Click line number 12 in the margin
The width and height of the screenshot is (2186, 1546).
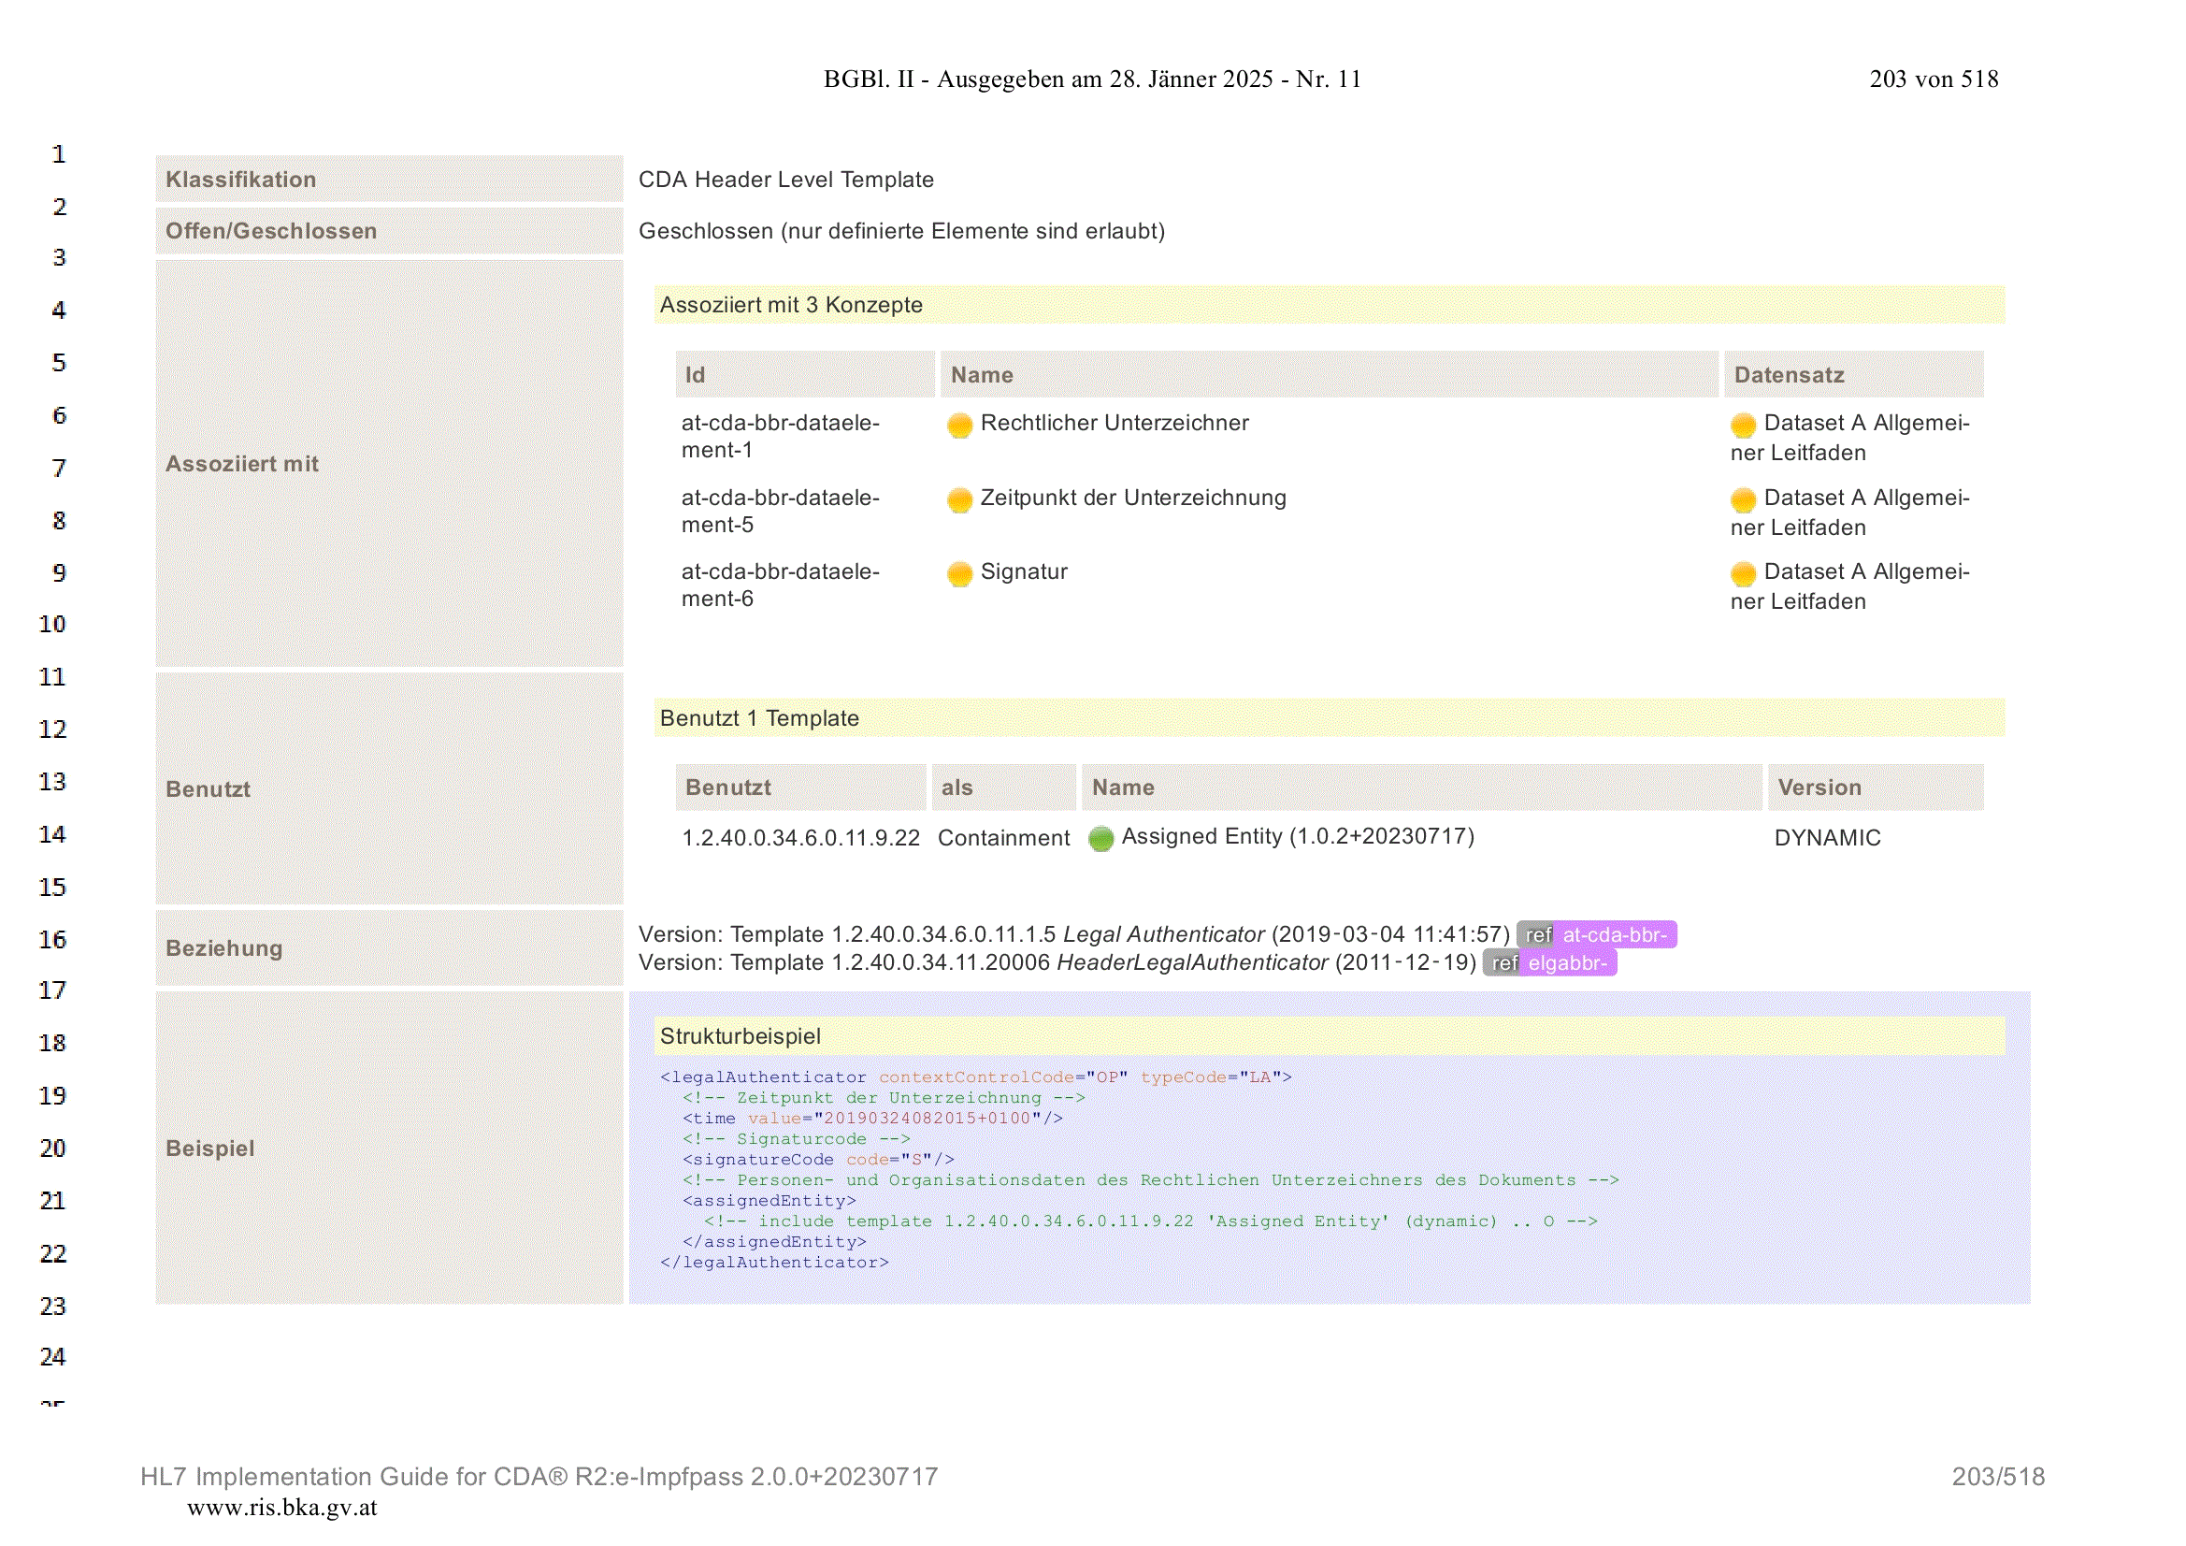coord(52,730)
